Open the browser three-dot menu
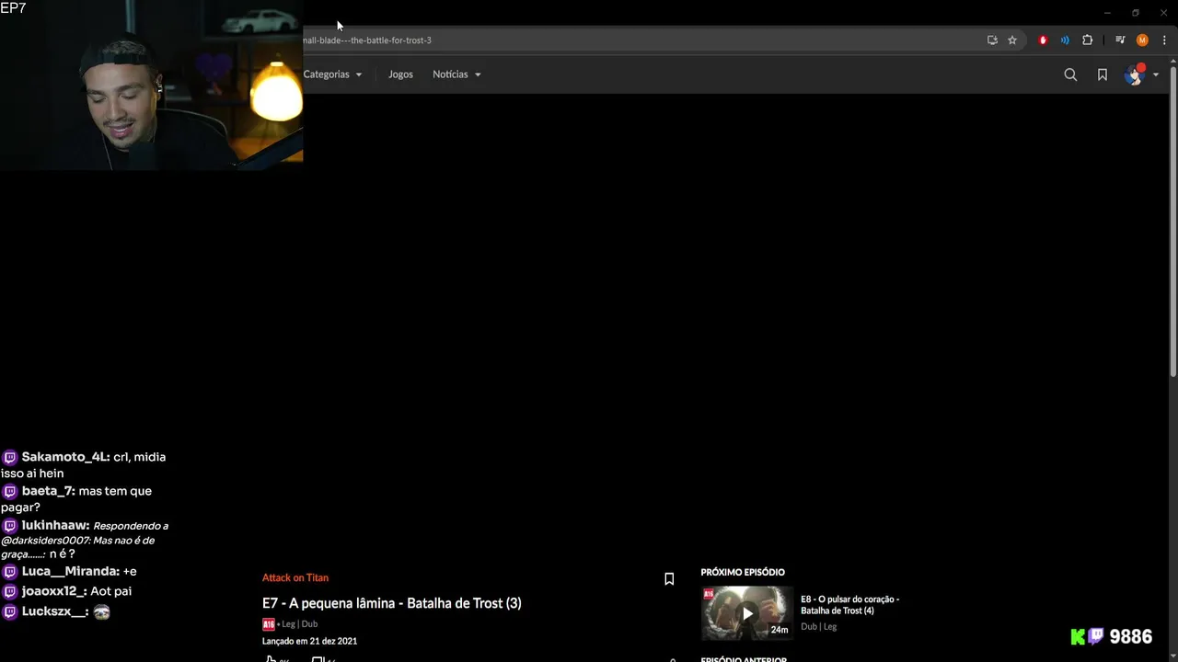This screenshot has width=1178, height=662. [1164, 40]
